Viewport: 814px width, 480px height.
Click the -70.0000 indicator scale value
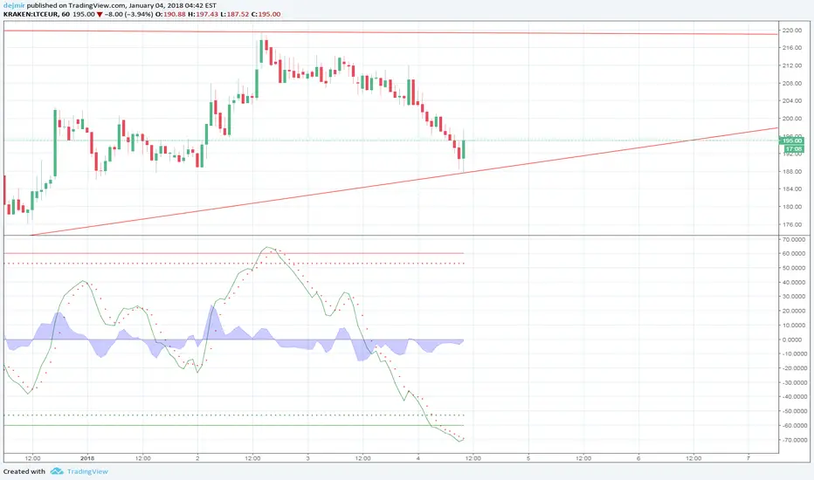point(794,440)
